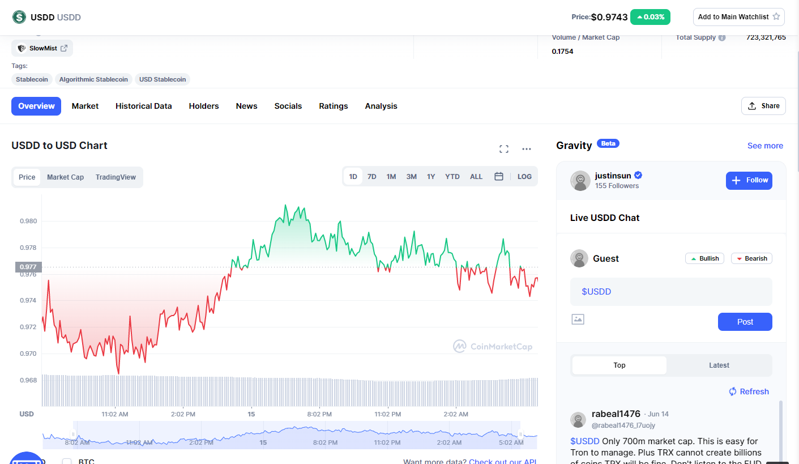
Task: Switch to the Market tab
Action: point(85,106)
